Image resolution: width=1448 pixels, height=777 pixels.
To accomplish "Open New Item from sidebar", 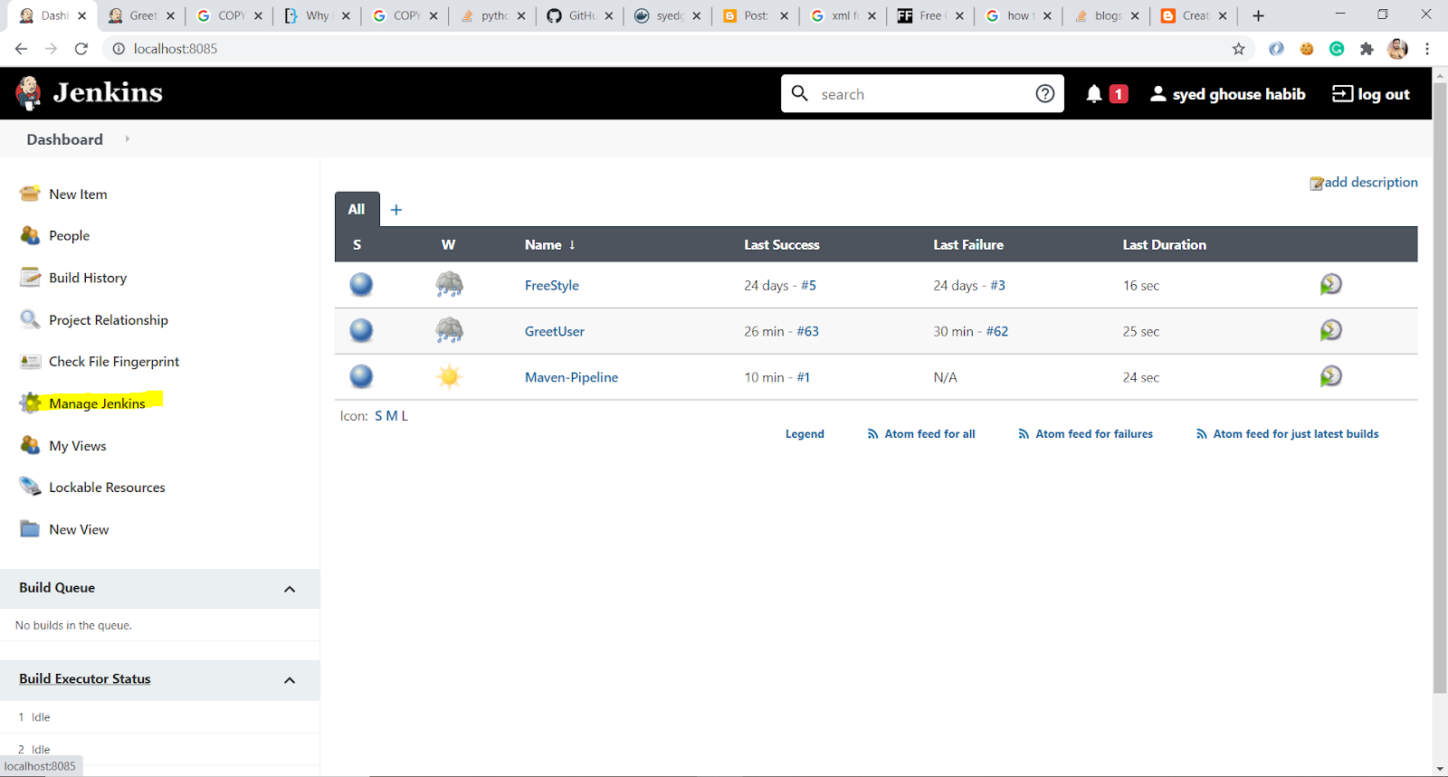I will coord(78,194).
